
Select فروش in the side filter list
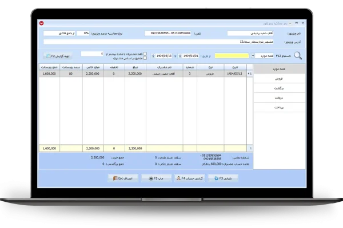tap(279, 79)
